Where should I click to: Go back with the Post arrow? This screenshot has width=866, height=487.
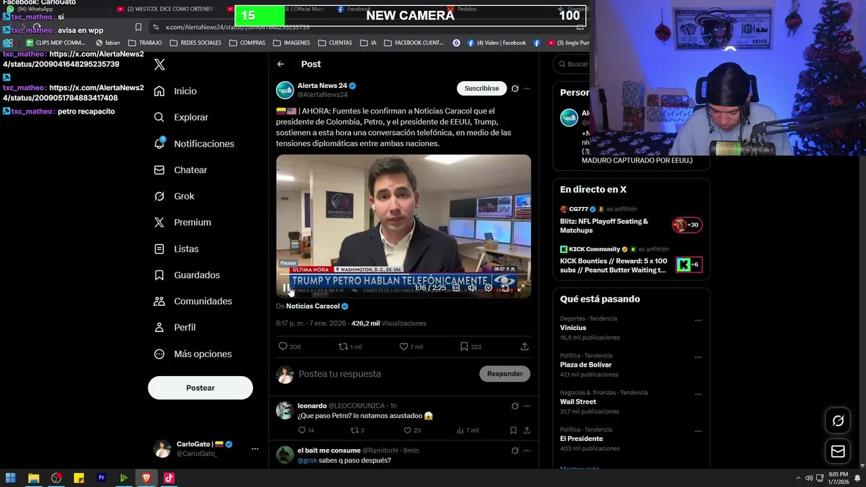click(x=281, y=64)
